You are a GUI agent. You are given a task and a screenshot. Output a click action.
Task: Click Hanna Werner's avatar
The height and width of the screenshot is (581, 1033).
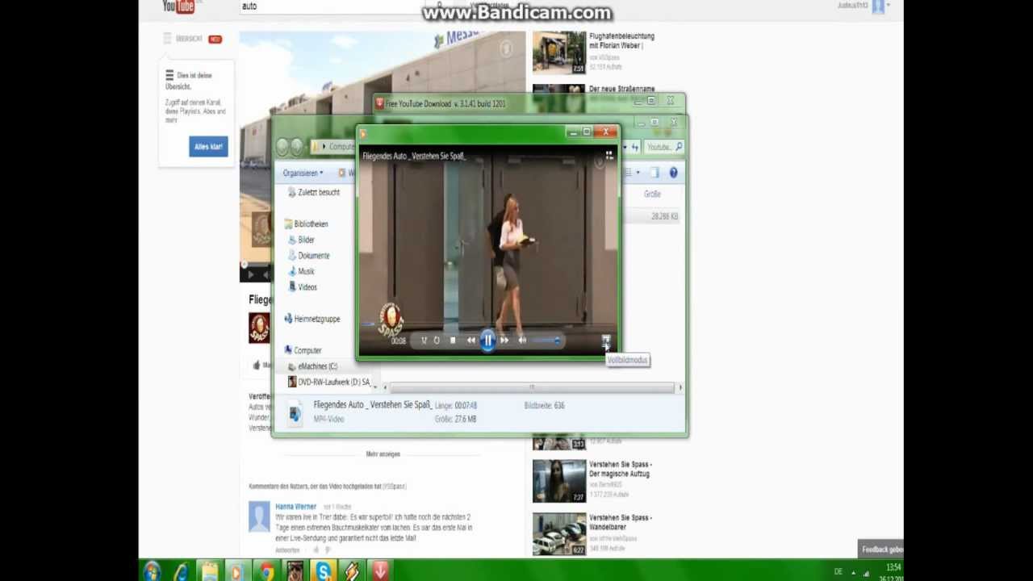(259, 516)
